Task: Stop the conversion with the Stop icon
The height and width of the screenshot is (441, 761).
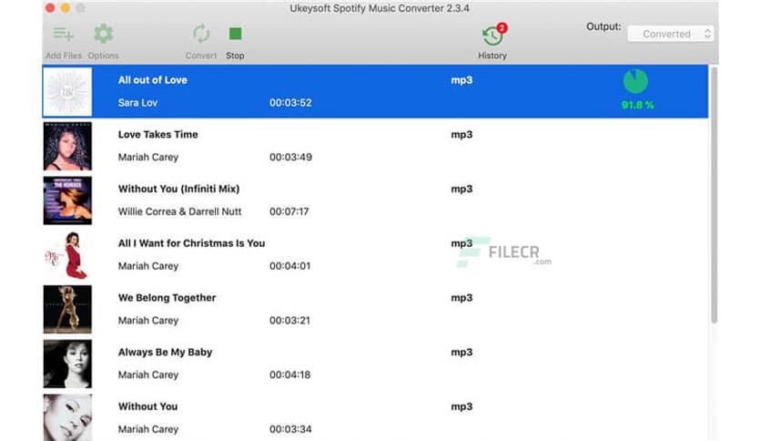Action: pyautogui.click(x=236, y=34)
